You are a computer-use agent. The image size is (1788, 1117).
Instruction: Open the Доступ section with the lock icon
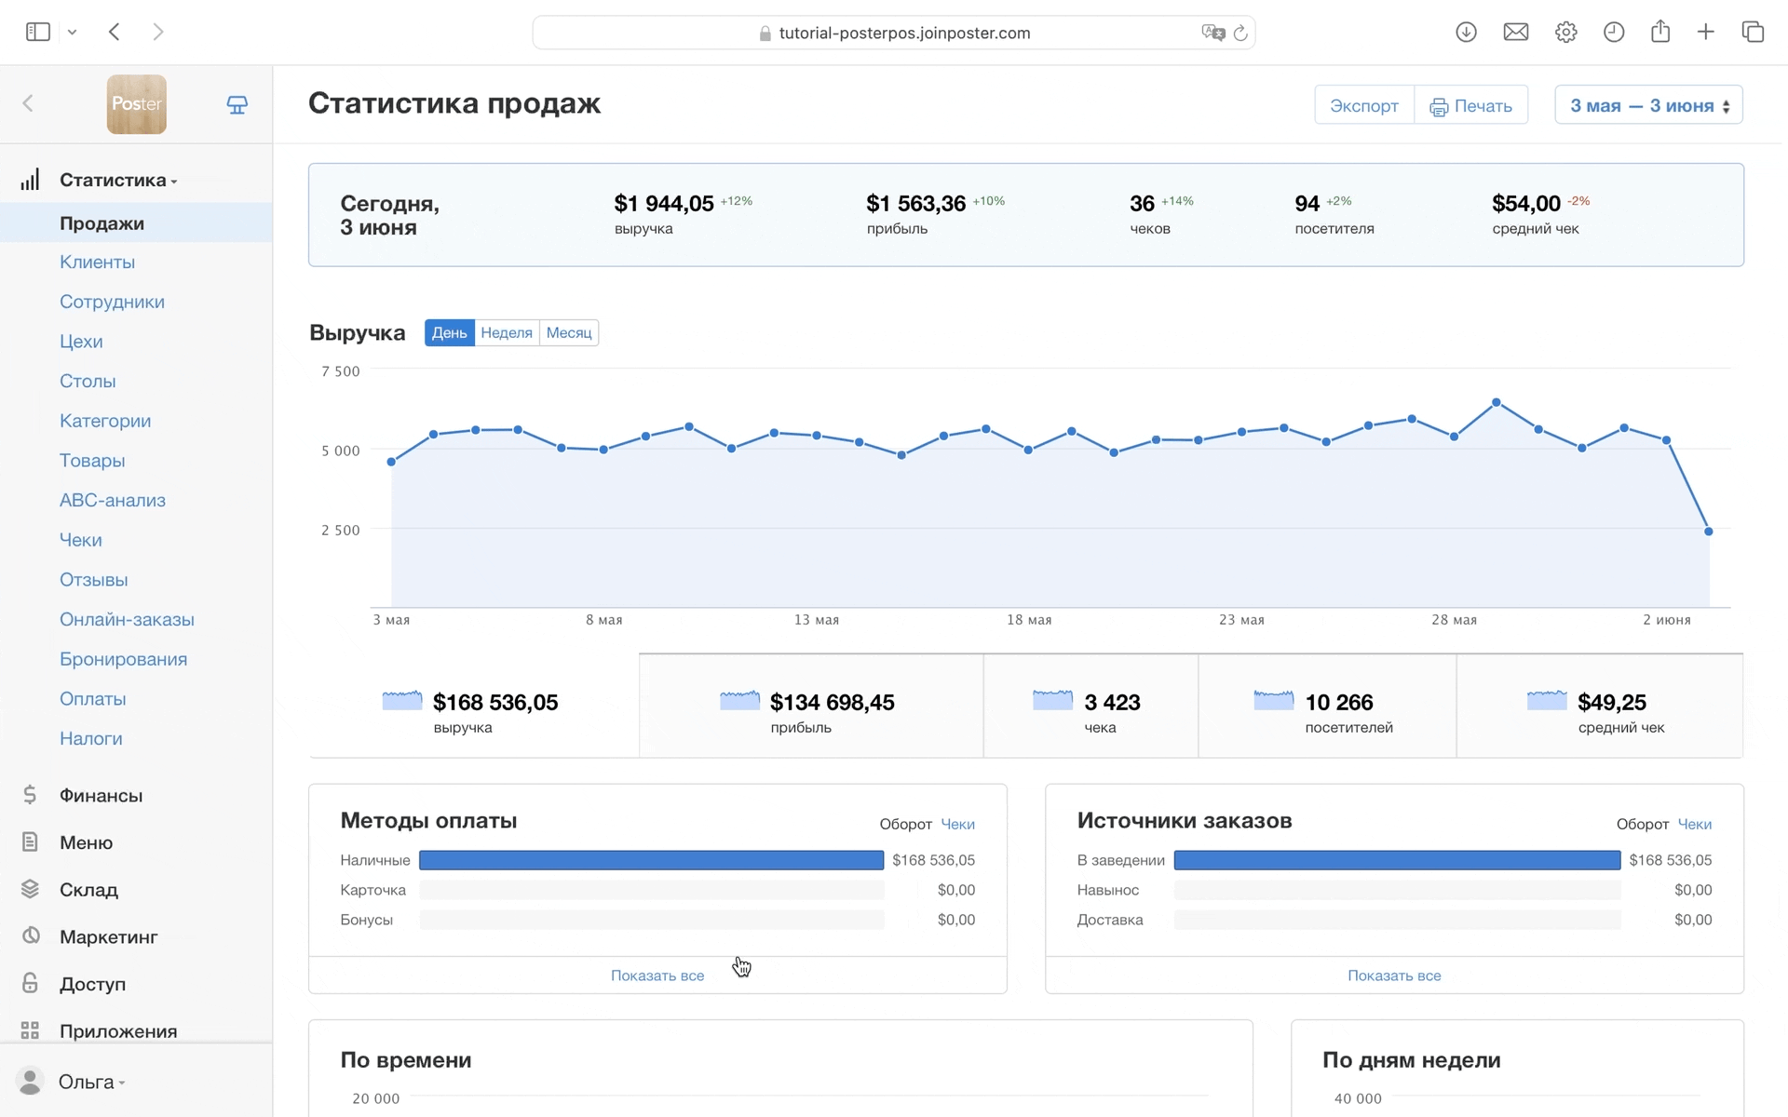92,984
